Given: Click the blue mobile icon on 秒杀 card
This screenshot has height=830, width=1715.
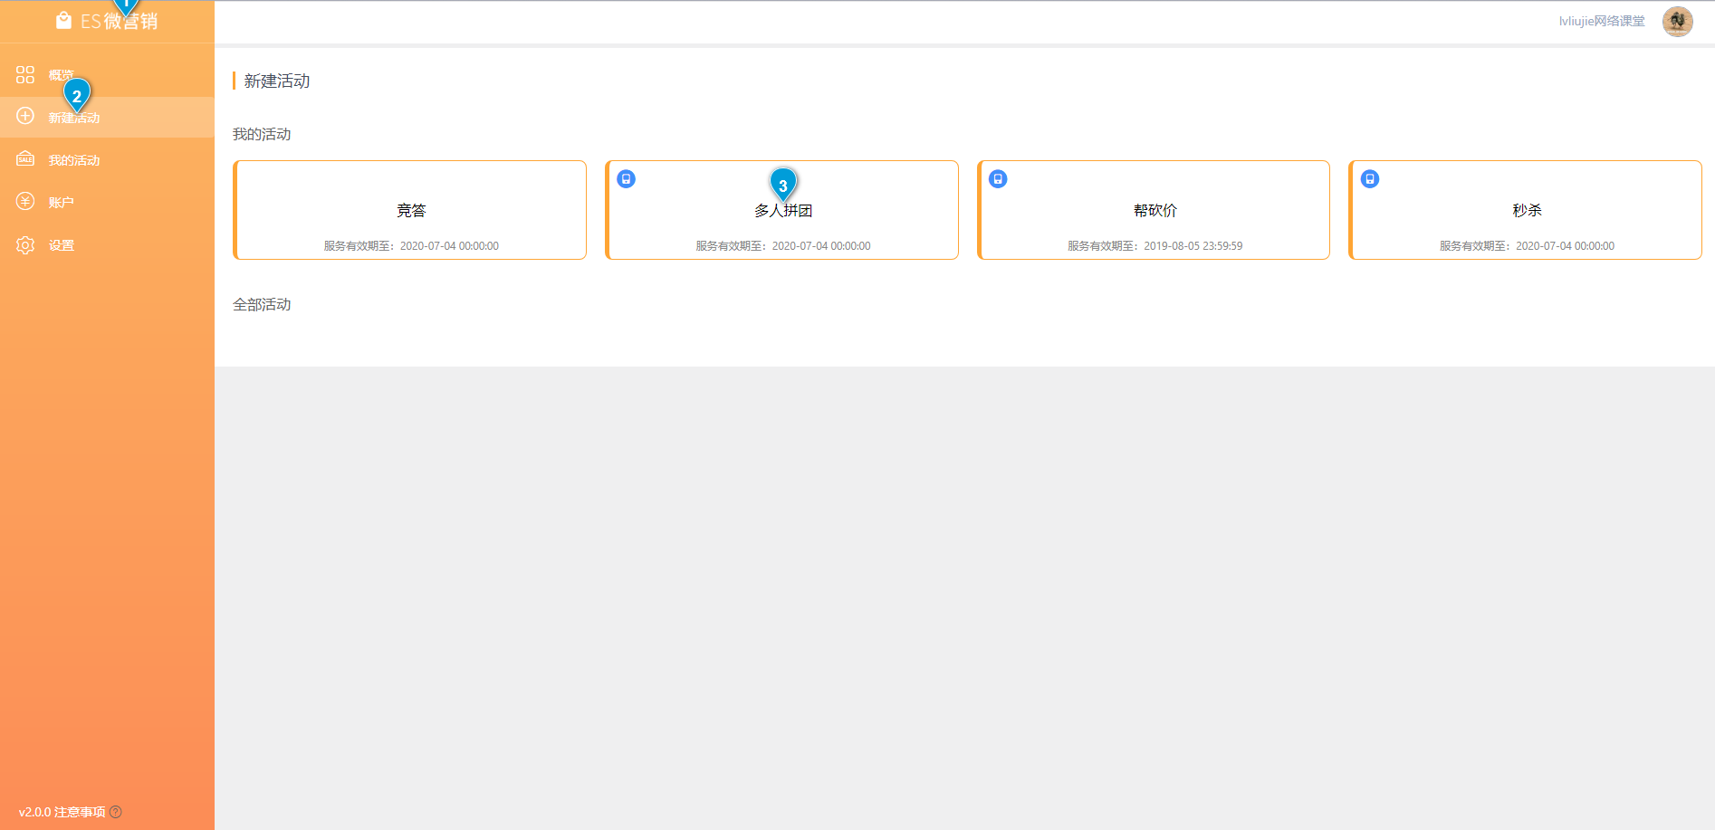Looking at the screenshot, I should point(1370,179).
